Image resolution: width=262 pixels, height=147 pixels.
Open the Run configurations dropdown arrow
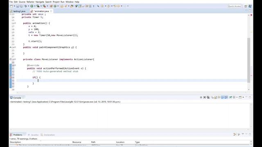tap(35, 6)
